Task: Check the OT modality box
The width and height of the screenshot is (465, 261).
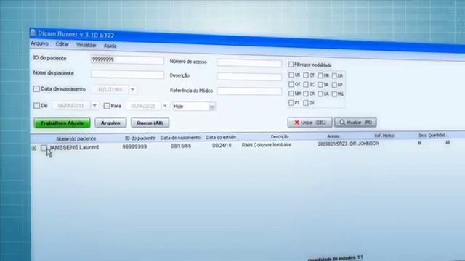Action: [291, 84]
